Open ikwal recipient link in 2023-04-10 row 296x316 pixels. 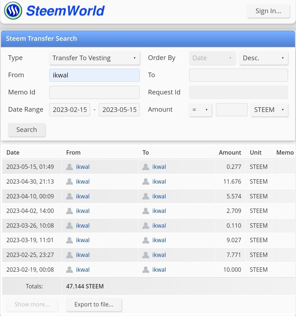(x=159, y=196)
